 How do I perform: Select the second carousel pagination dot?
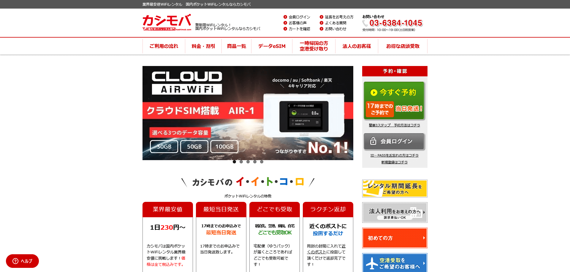[241, 162]
